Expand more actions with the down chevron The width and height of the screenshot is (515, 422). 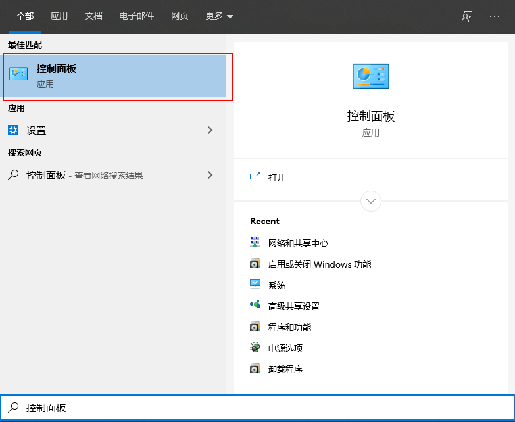pyautogui.click(x=371, y=200)
